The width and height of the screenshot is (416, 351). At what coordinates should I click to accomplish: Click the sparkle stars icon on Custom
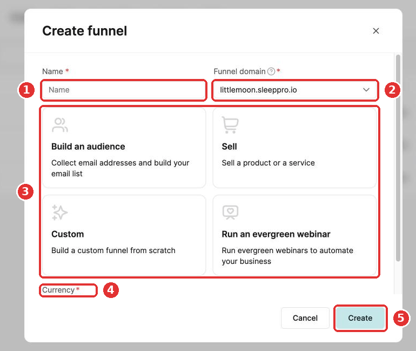tap(59, 213)
